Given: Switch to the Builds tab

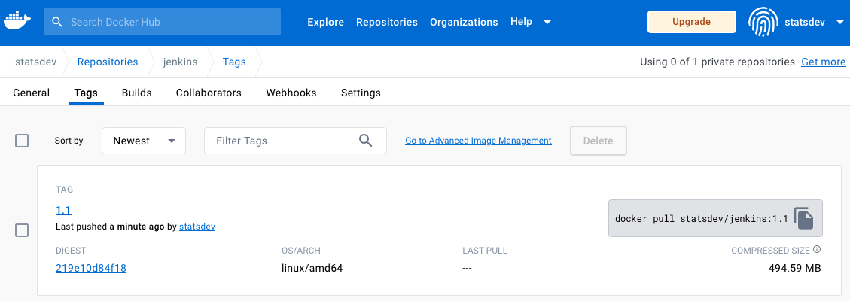Looking at the screenshot, I should click(136, 93).
